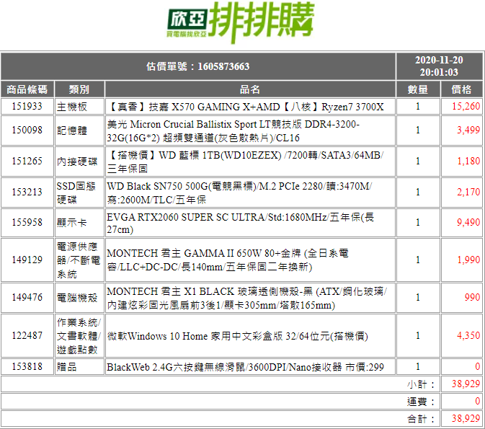The width and height of the screenshot is (485, 429).
Task: Select barcode 155958
Action: click(27, 223)
